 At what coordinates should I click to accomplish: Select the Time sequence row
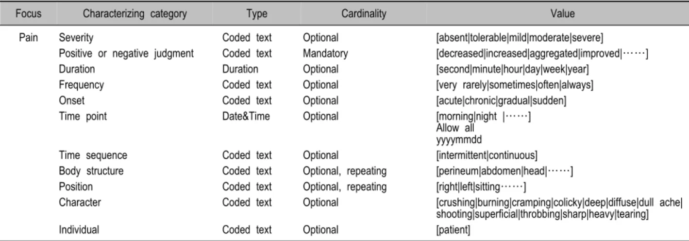344,155
